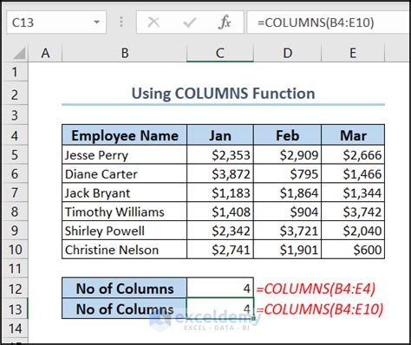Select the 'Shirley Powell' cell
Screen dimensions: 411x345
125,231
